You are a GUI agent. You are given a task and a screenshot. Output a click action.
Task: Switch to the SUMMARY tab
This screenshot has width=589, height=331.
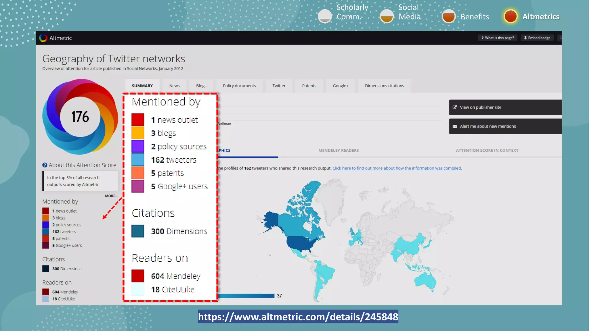(x=142, y=86)
